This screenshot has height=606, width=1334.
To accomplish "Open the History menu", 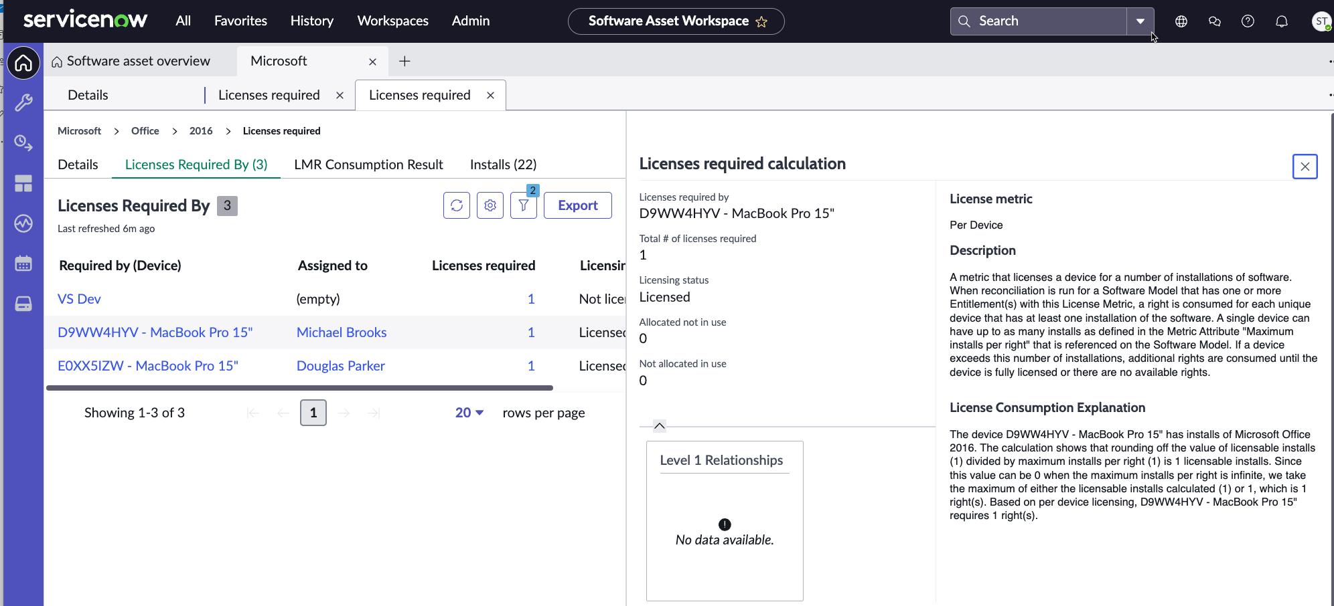I will click(x=312, y=21).
